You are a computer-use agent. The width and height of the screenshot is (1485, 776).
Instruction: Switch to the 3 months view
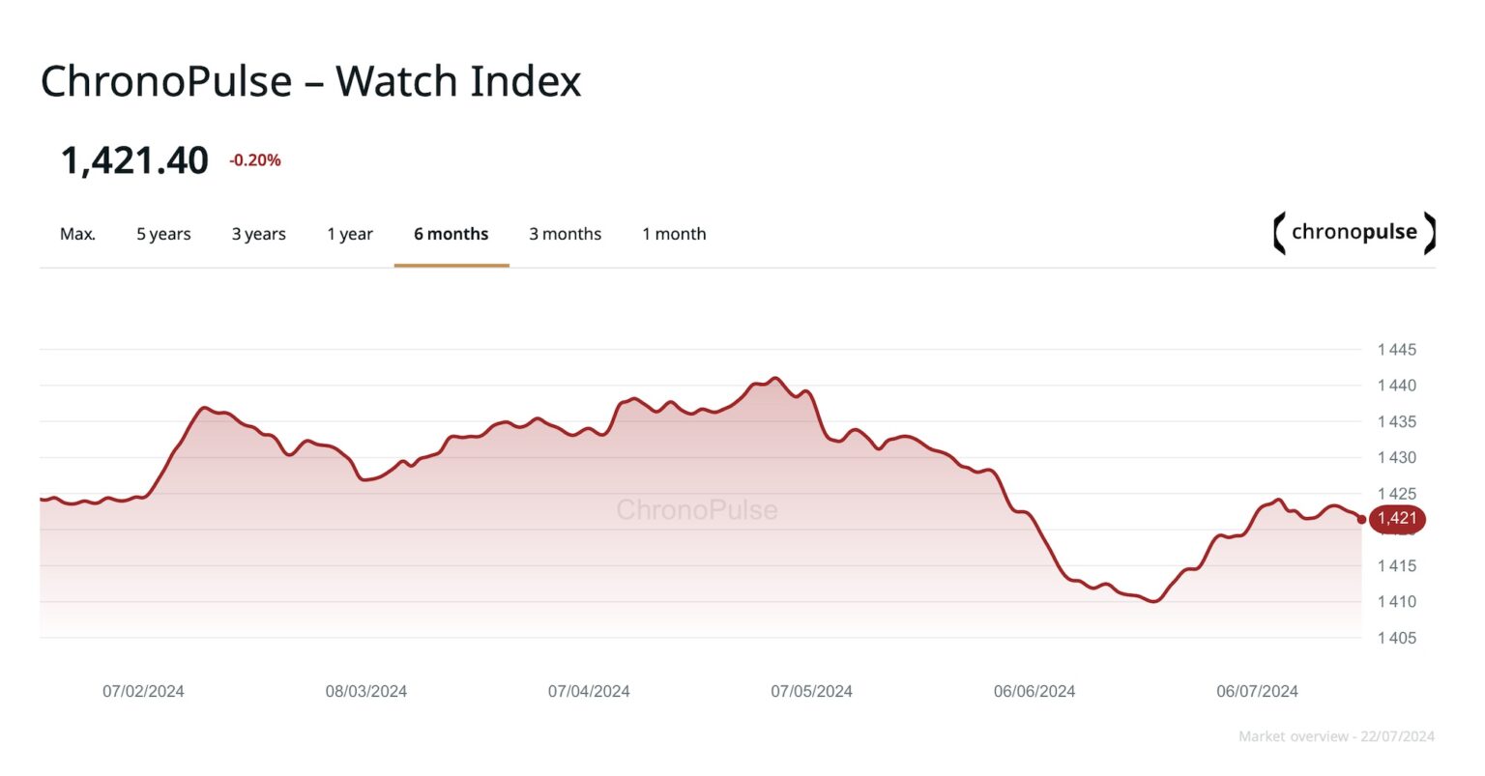[565, 233]
